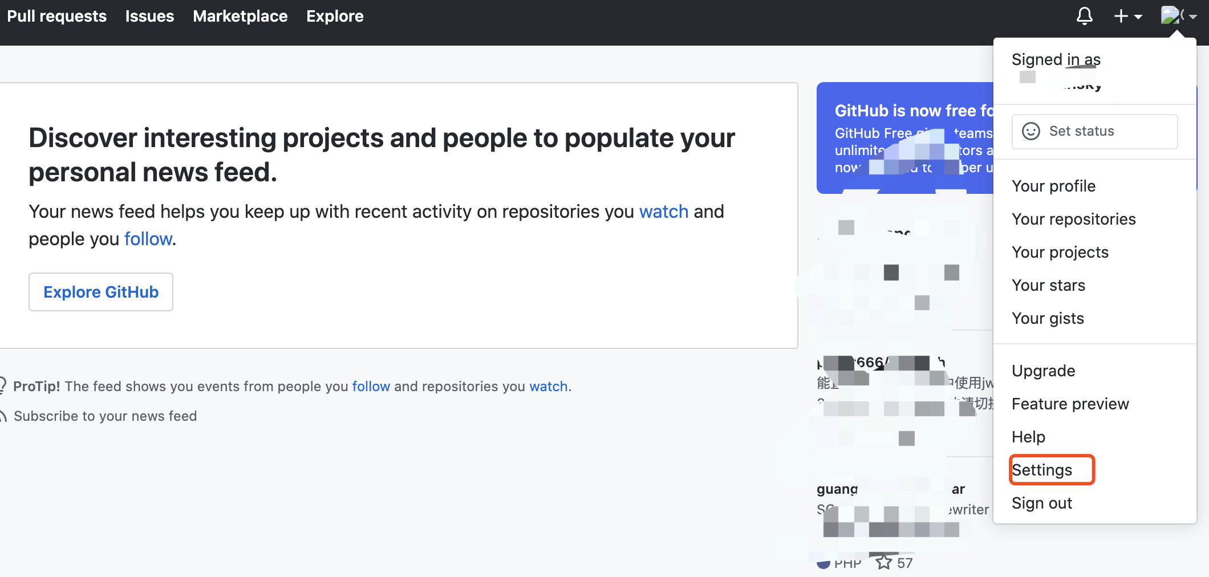Click Sign out

(1042, 503)
